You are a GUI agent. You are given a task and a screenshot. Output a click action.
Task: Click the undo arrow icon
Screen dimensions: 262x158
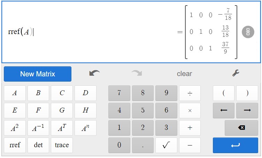pos(94,73)
